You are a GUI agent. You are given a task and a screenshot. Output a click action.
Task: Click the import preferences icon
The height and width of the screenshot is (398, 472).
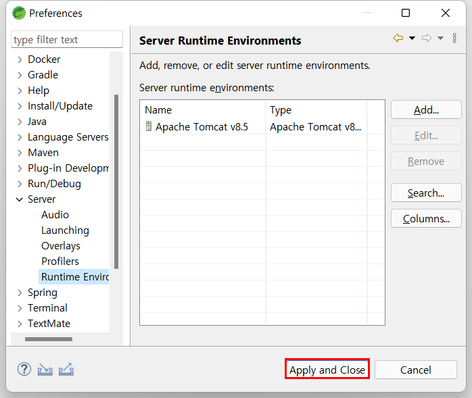pyautogui.click(x=45, y=370)
